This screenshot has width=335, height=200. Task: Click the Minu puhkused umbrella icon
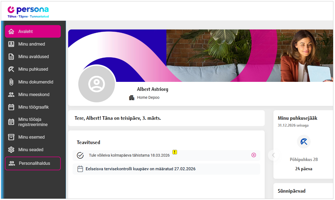click(11, 69)
